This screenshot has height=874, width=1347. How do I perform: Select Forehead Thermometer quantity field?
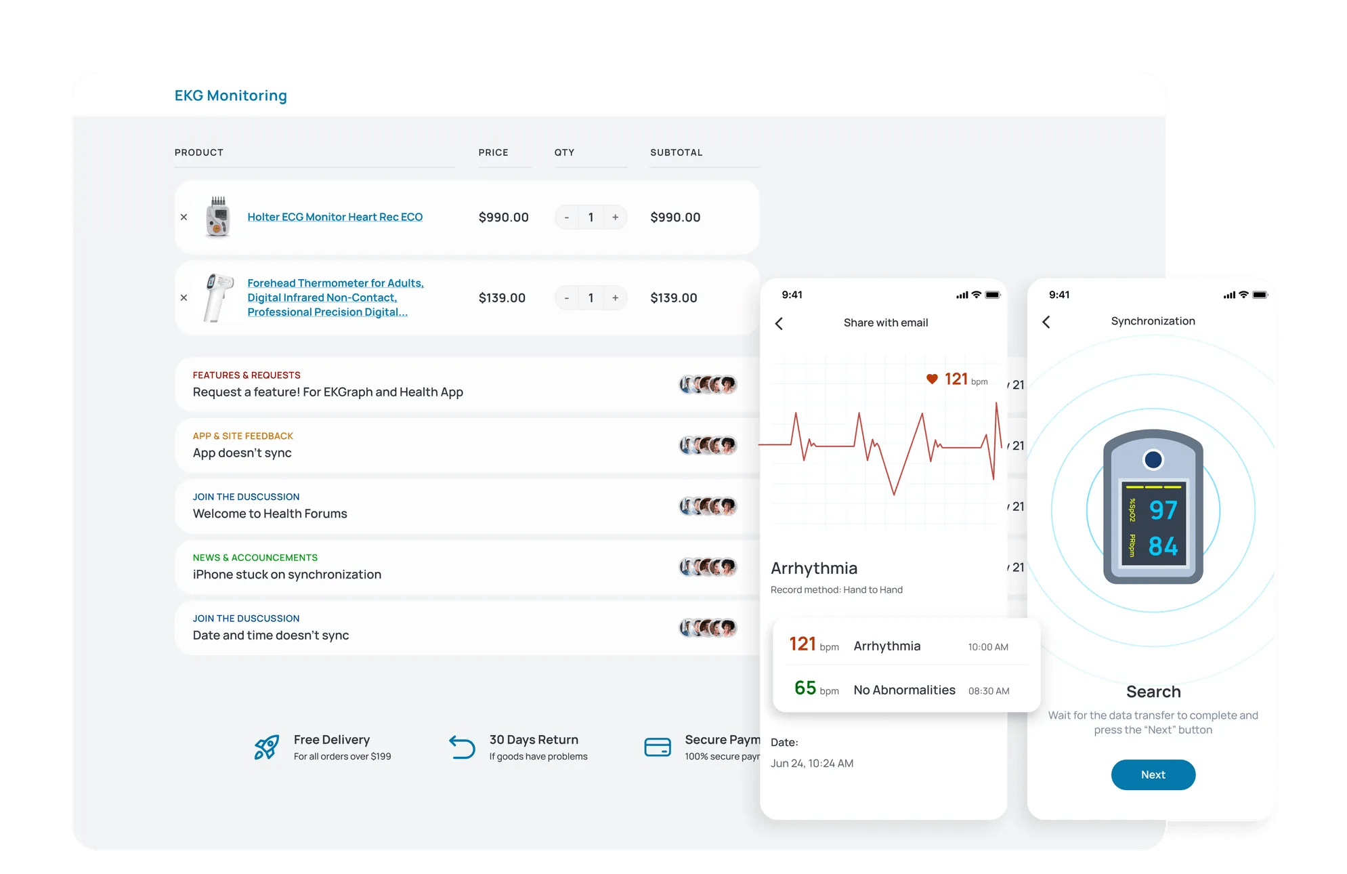coord(591,298)
